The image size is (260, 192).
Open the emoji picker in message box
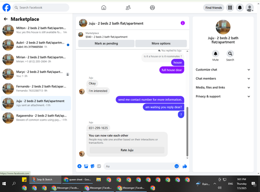click(177, 166)
